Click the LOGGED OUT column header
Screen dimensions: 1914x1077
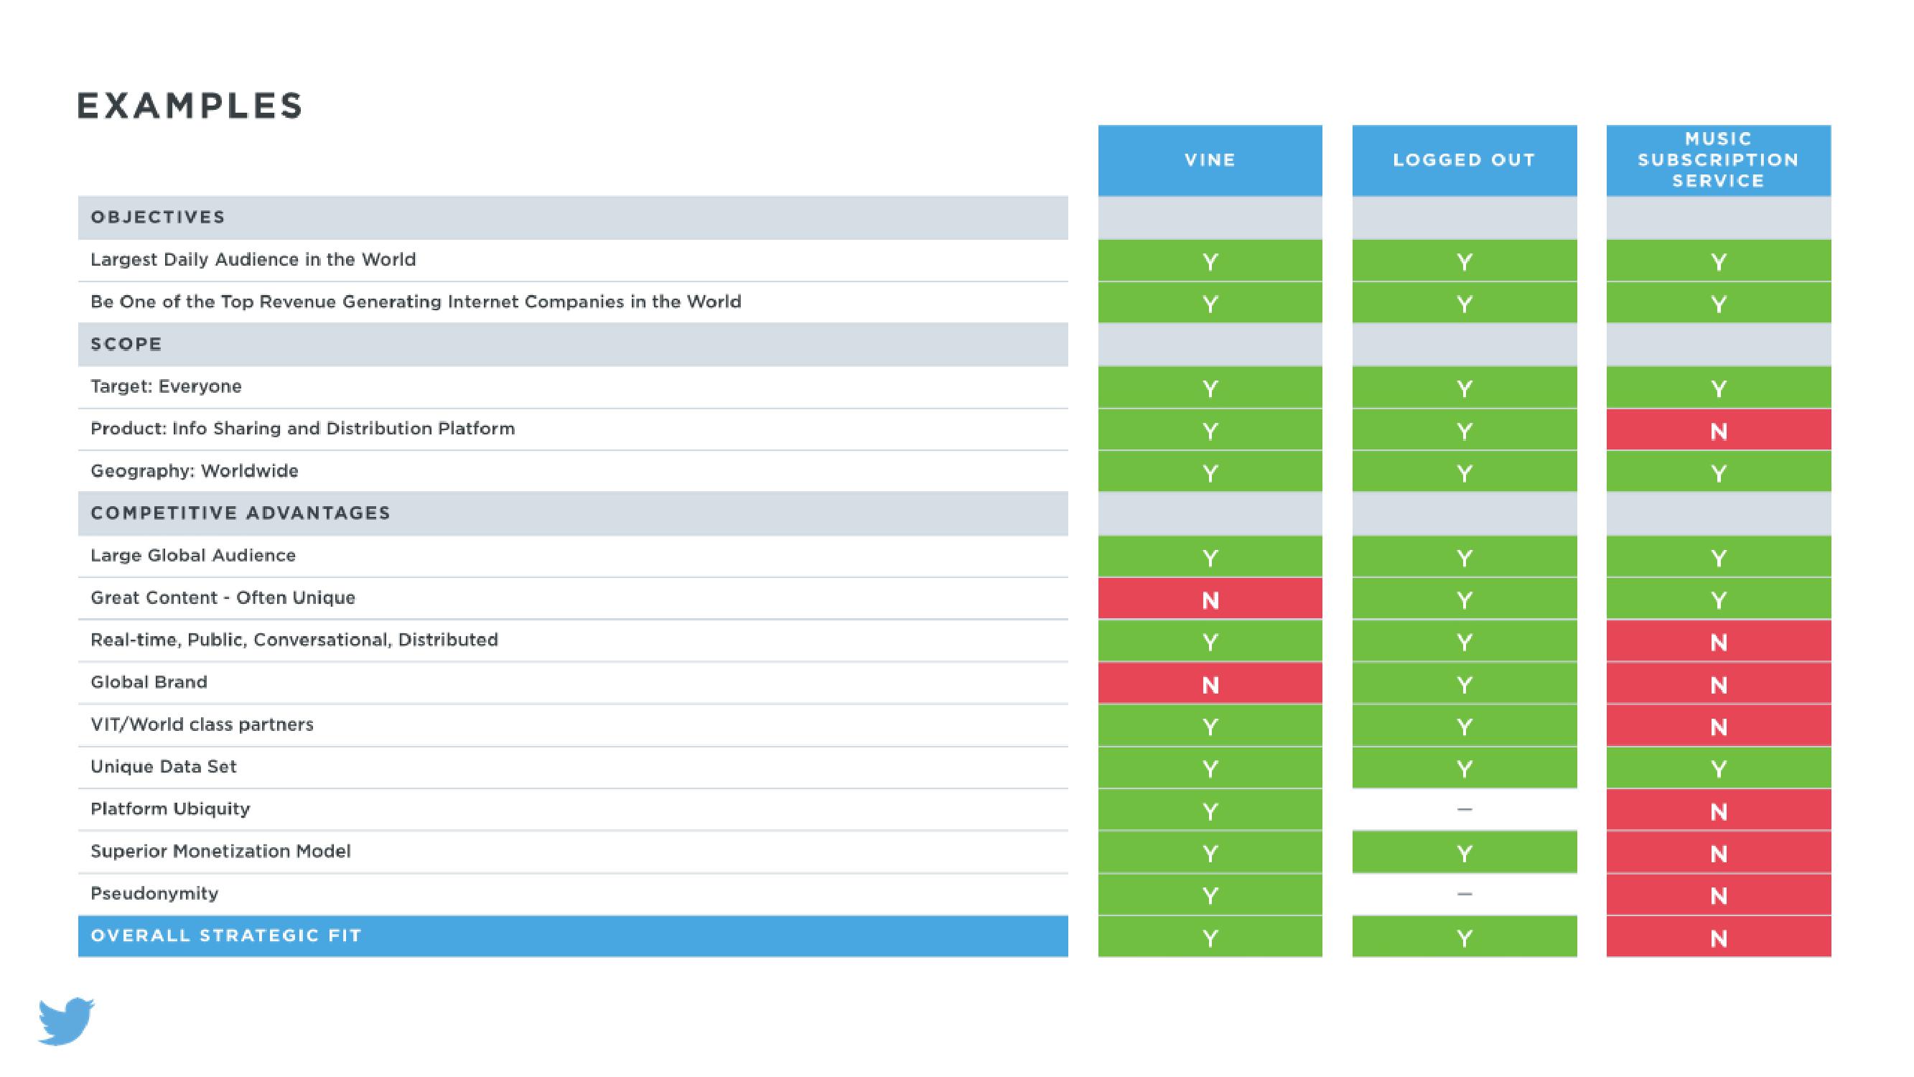(1464, 161)
